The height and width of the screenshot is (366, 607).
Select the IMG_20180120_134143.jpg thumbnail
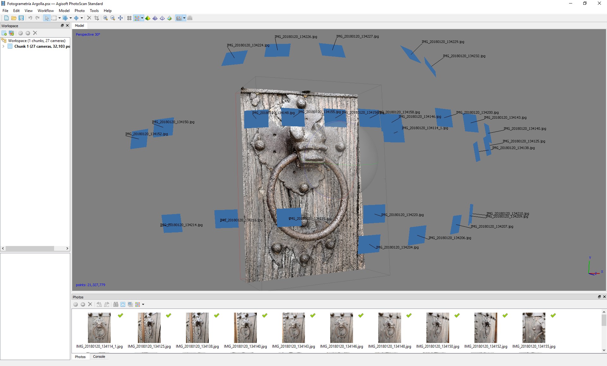pyautogui.click(x=293, y=328)
